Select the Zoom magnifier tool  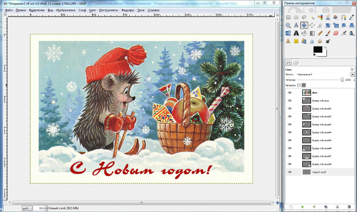(x=288, y=25)
